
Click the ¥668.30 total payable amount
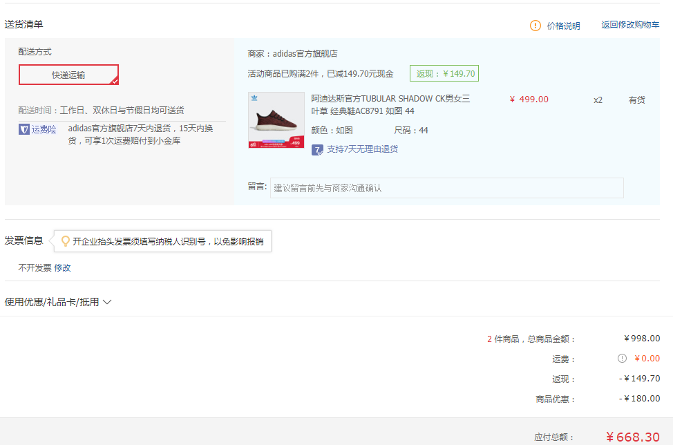(633, 437)
